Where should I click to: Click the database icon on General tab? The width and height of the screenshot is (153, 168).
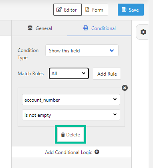coord(30,28)
